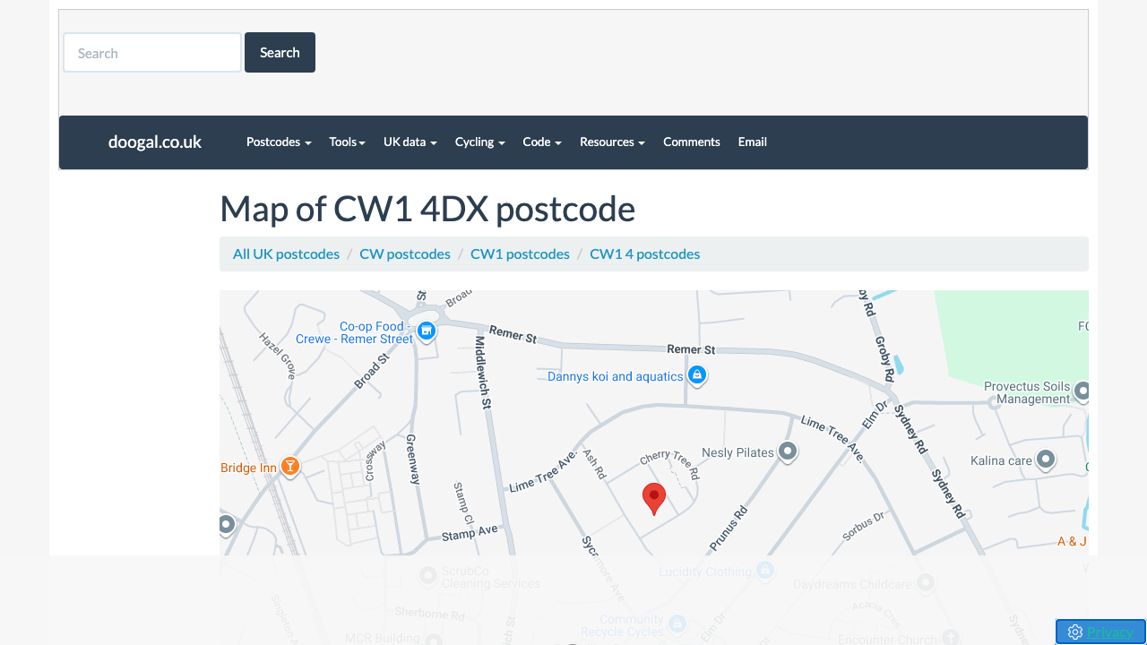Click the Provectus Soils Management icon

1081,392
